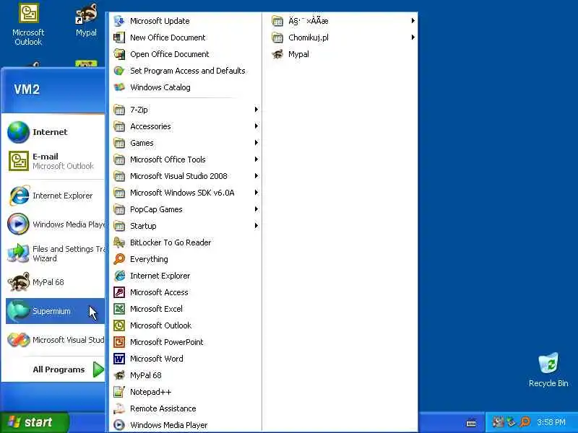The image size is (578, 433).
Task: Click the Notepad++ icon
Action: (119, 392)
